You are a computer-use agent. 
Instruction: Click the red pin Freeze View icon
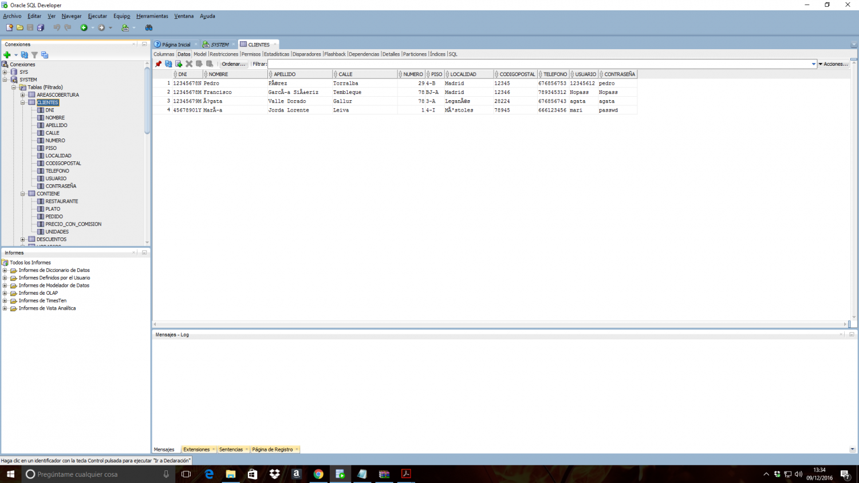159,64
